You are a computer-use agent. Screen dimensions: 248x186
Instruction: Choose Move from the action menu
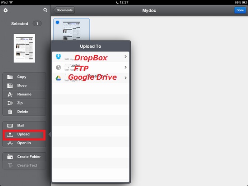24,86
